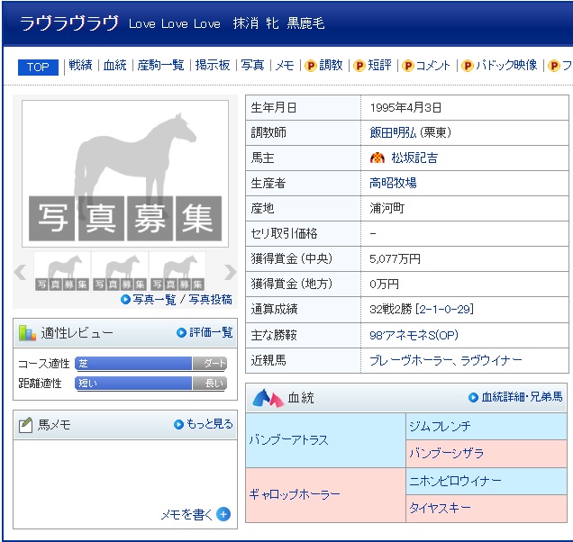Click the arrow icon beside もっと見る
This screenshot has width=573, height=542.
[178, 424]
